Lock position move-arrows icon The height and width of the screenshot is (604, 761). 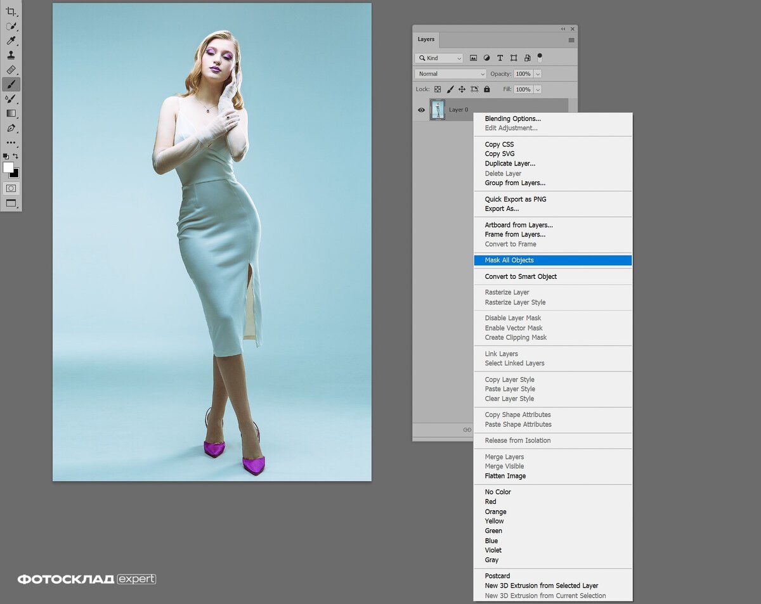coord(462,89)
